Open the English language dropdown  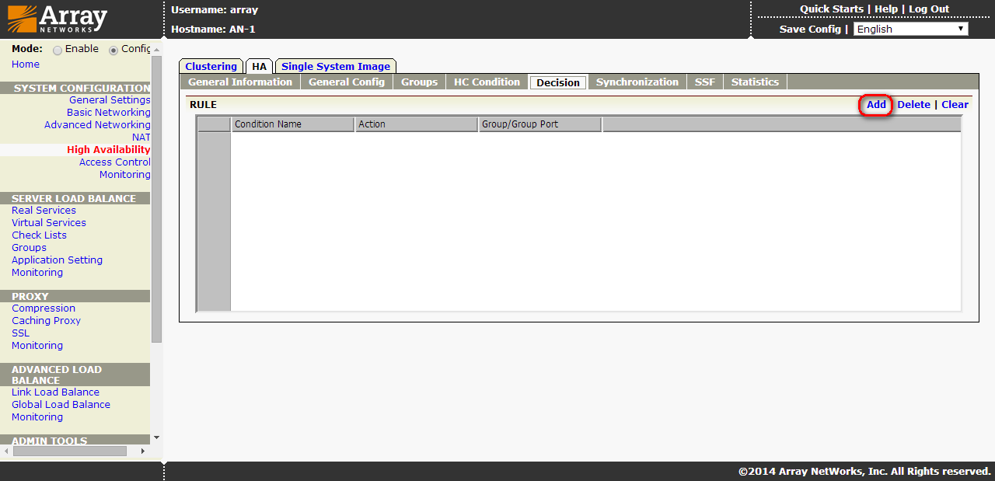click(x=910, y=29)
